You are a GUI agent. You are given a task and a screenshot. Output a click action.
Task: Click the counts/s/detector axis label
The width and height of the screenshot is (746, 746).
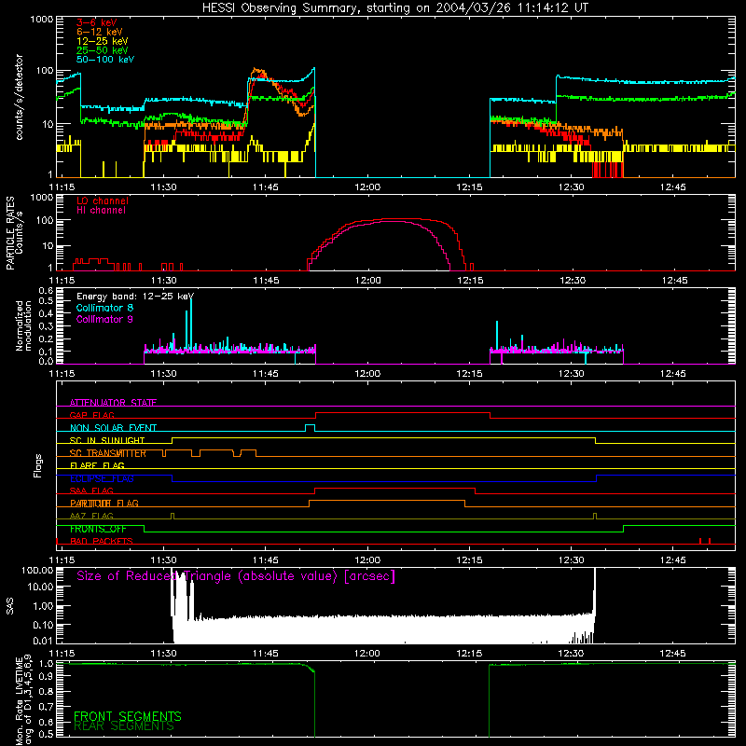coord(20,97)
